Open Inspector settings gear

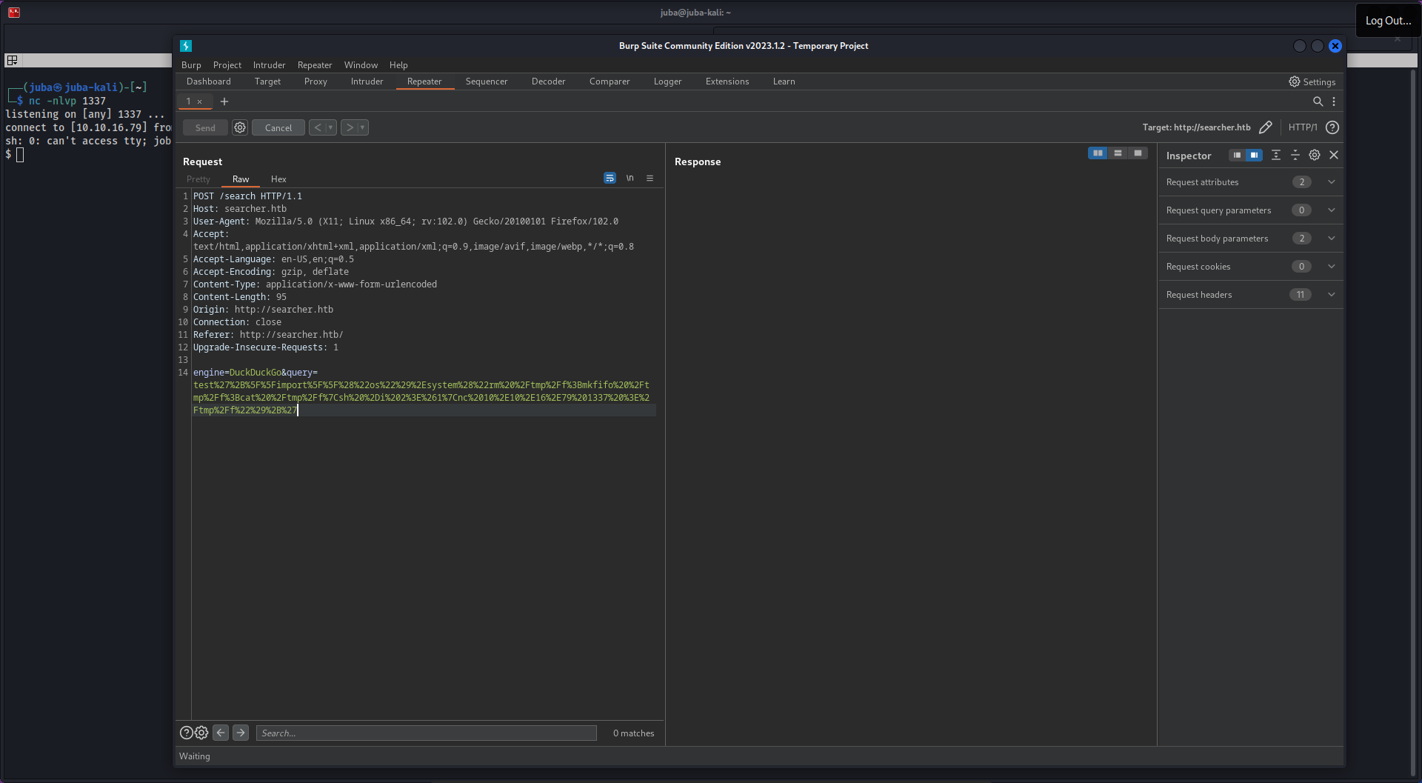pyautogui.click(x=1315, y=155)
